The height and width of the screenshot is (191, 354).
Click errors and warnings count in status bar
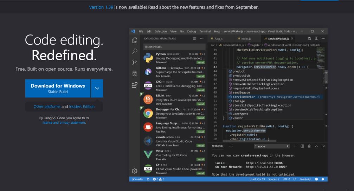(x=159, y=179)
